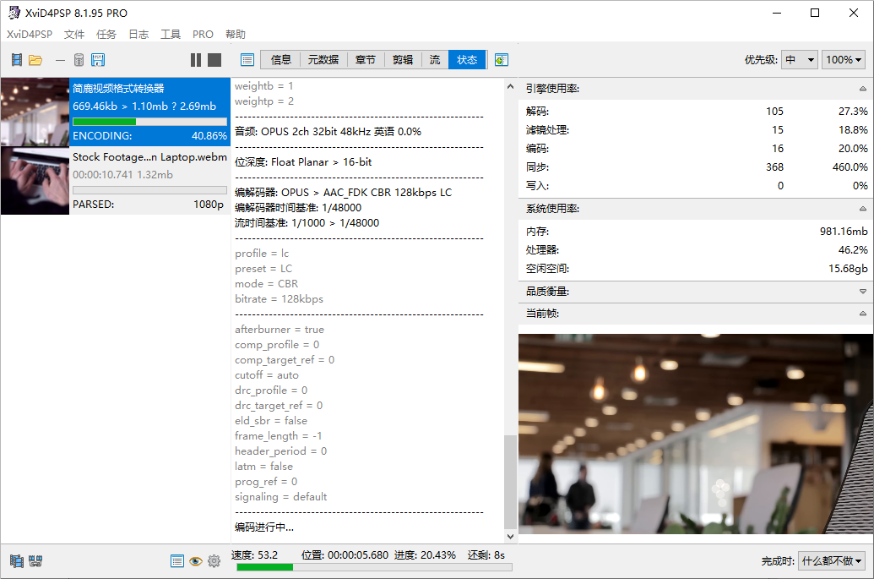Viewport: 874px width, 579px height.
Task: Click the gear settings icon in bottom bar
Action: tap(214, 560)
